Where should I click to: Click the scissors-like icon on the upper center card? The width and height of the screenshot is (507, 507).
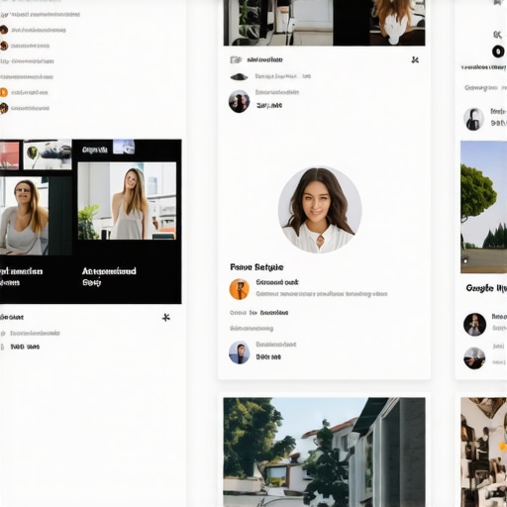click(415, 59)
